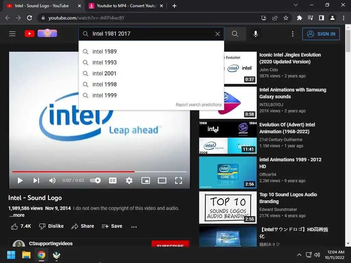Install app icon in address bar
This screenshot has height=263, width=351.
click(x=264, y=18)
